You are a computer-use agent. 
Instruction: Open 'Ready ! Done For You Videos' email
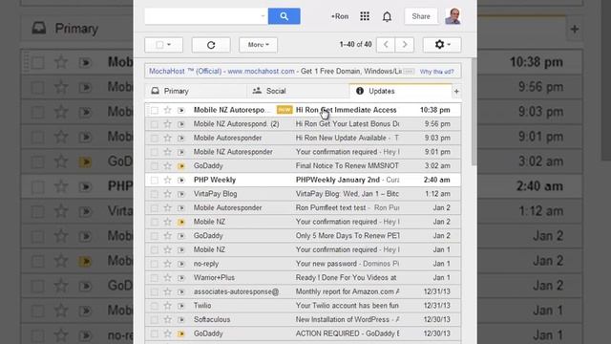[x=346, y=278]
